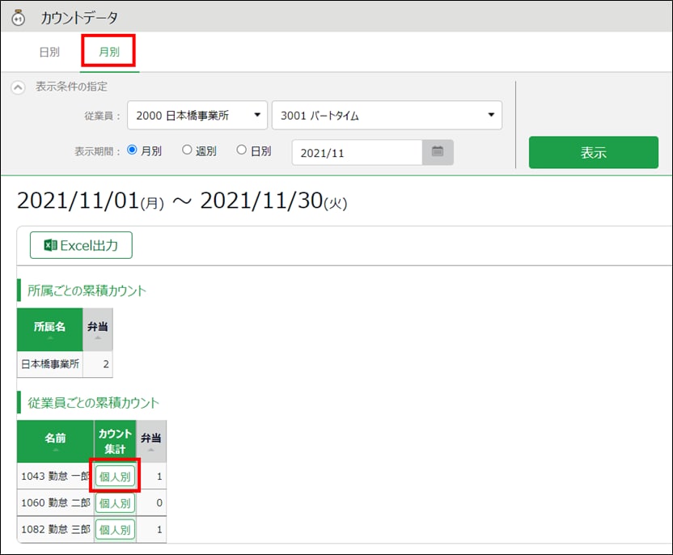Select the 週別 display period radio button
This screenshot has width=673, height=555.
(187, 150)
